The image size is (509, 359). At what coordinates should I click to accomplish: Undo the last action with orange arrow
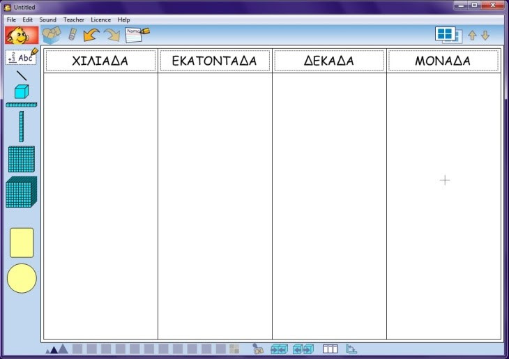[91, 35]
